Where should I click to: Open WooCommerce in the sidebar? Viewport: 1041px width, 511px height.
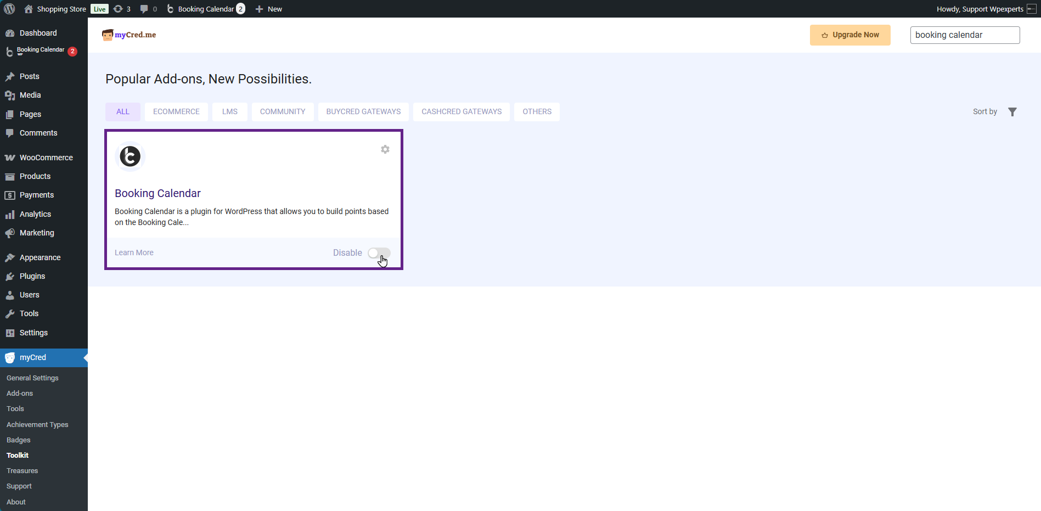coord(46,158)
